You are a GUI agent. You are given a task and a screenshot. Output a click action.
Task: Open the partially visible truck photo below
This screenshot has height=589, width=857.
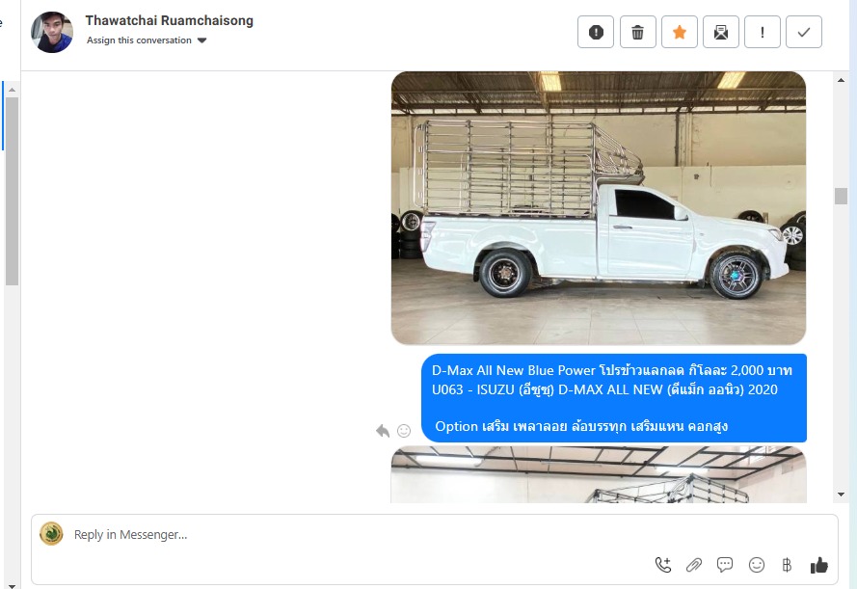599,474
